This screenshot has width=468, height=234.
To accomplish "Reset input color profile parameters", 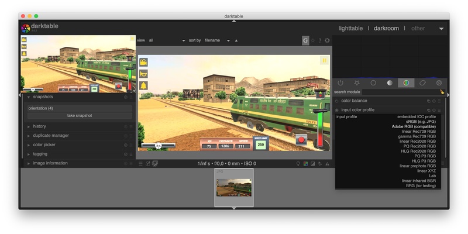I will coord(434,110).
